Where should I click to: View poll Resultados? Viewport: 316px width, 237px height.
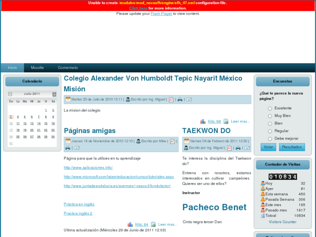[x=292, y=147]
